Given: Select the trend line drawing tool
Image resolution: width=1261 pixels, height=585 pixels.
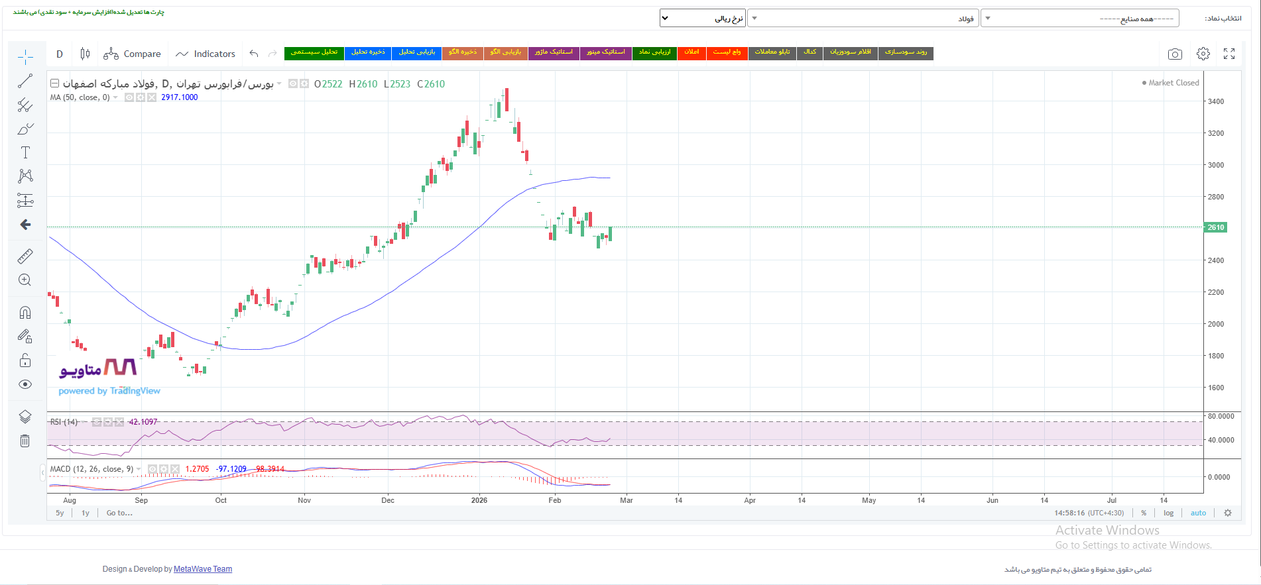Looking at the screenshot, I should (25, 81).
